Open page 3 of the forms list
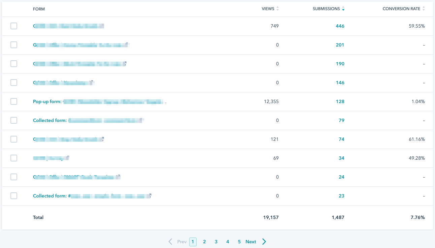Screen dimensions: 435x248 pyautogui.click(x=216, y=242)
